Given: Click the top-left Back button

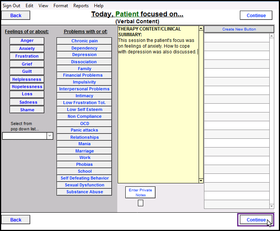Looking at the screenshot, I should pyautogui.click(x=16, y=15).
